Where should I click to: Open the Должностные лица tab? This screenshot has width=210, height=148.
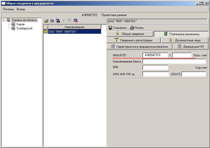pos(185,40)
